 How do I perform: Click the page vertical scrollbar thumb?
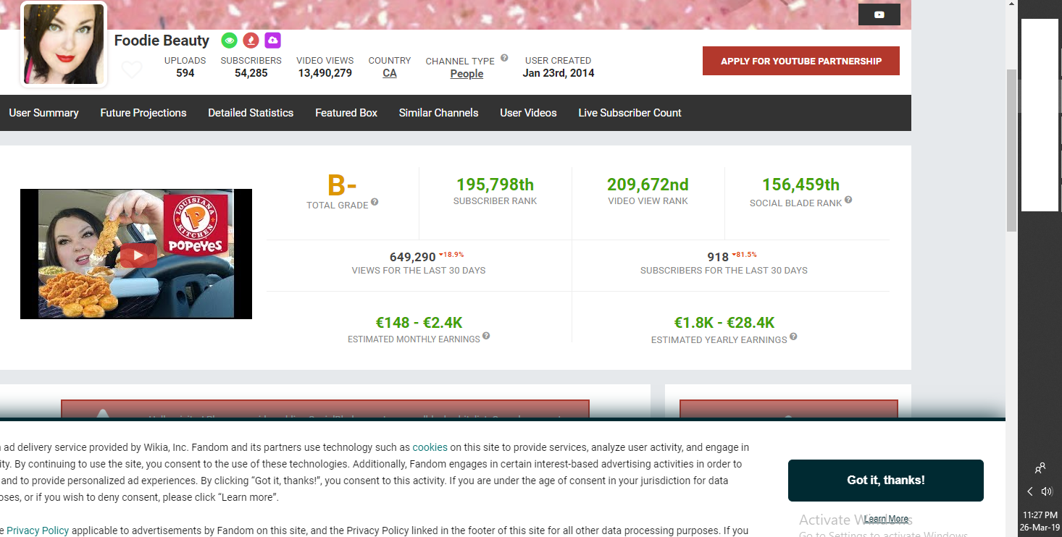[1011, 151]
